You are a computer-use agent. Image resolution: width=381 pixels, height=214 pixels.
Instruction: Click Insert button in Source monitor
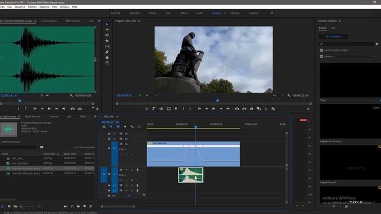pyautogui.click(x=73, y=109)
